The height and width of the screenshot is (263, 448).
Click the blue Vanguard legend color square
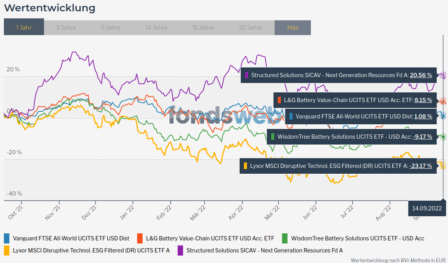point(7,238)
